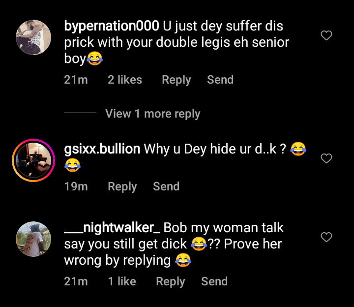Reply to gsixx.bullion's comment

click(122, 186)
